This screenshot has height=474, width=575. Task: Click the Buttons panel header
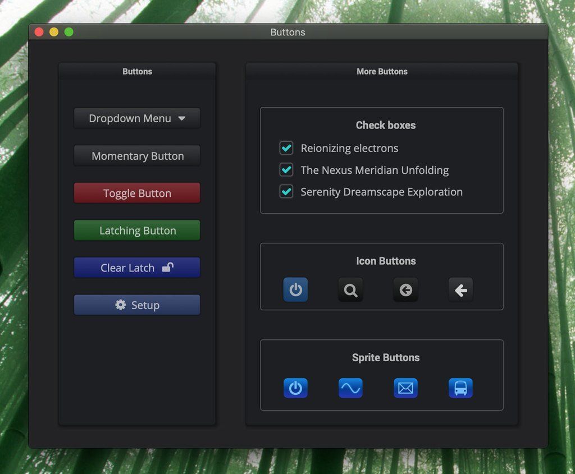[137, 71]
